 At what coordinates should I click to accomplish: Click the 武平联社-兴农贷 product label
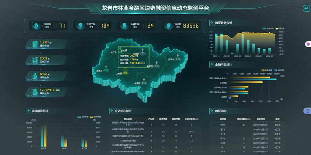pyautogui.click(x=220, y=87)
